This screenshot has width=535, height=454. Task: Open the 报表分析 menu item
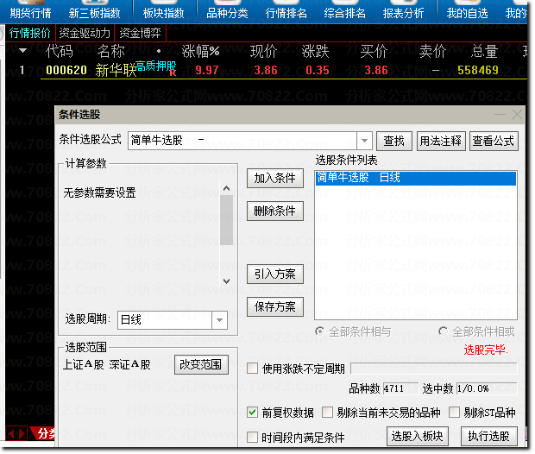[403, 13]
